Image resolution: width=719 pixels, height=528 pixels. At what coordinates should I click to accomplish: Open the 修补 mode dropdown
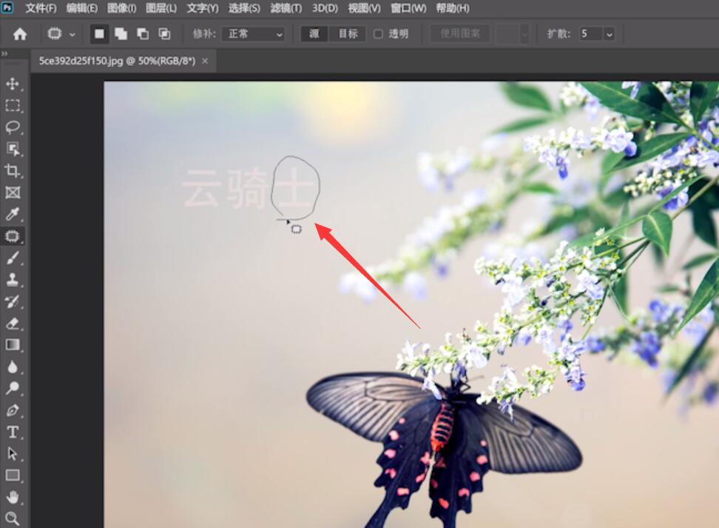[253, 34]
